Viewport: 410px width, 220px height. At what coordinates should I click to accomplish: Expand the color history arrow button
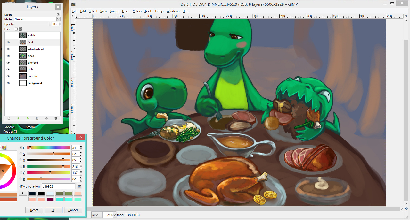(22, 193)
